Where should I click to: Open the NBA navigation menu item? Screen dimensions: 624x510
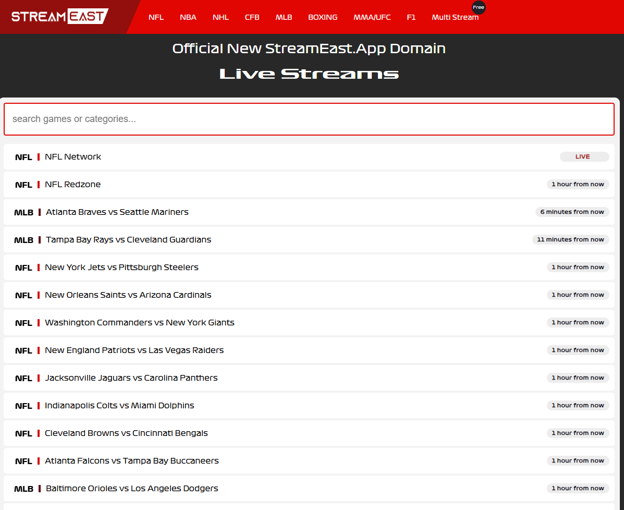188,17
